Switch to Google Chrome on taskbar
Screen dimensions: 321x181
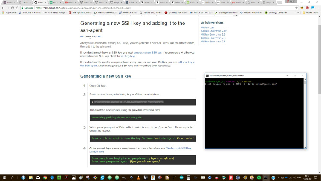click(45, 178)
